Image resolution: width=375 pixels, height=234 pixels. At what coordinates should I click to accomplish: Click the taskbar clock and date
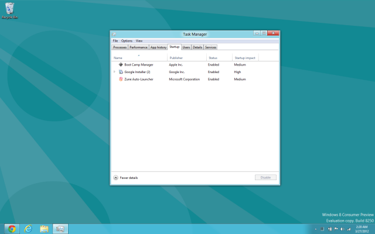tap(362, 228)
